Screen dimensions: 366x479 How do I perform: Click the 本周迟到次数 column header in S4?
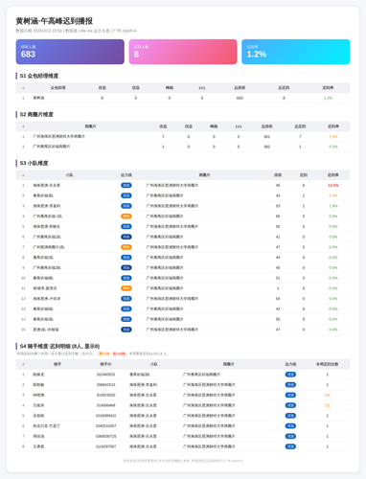(x=327, y=364)
